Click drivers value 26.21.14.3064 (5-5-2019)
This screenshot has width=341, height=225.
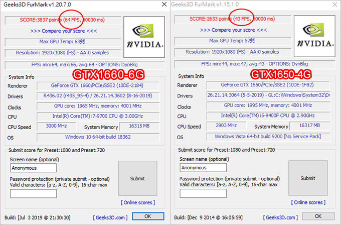pos(268,95)
